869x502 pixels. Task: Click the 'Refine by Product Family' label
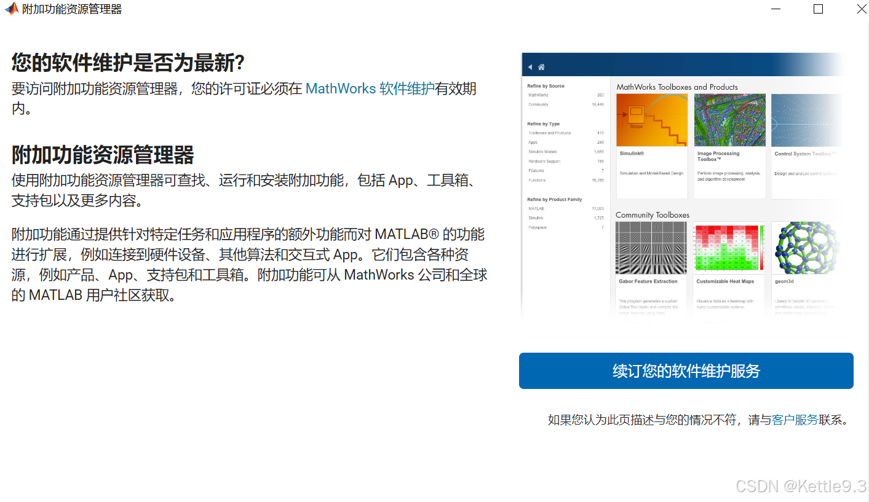pyautogui.click(x=554, y=200)
